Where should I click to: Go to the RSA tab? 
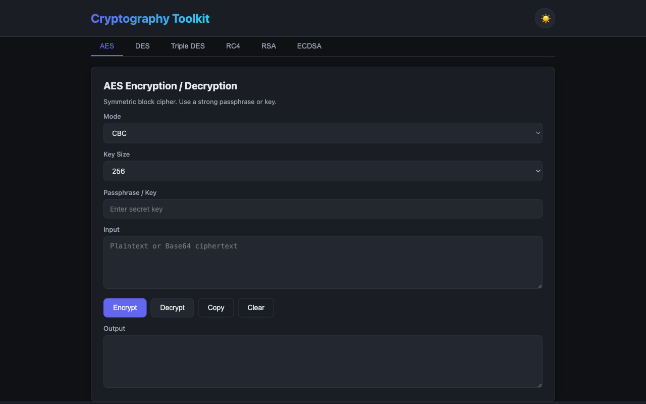(268, 46)
